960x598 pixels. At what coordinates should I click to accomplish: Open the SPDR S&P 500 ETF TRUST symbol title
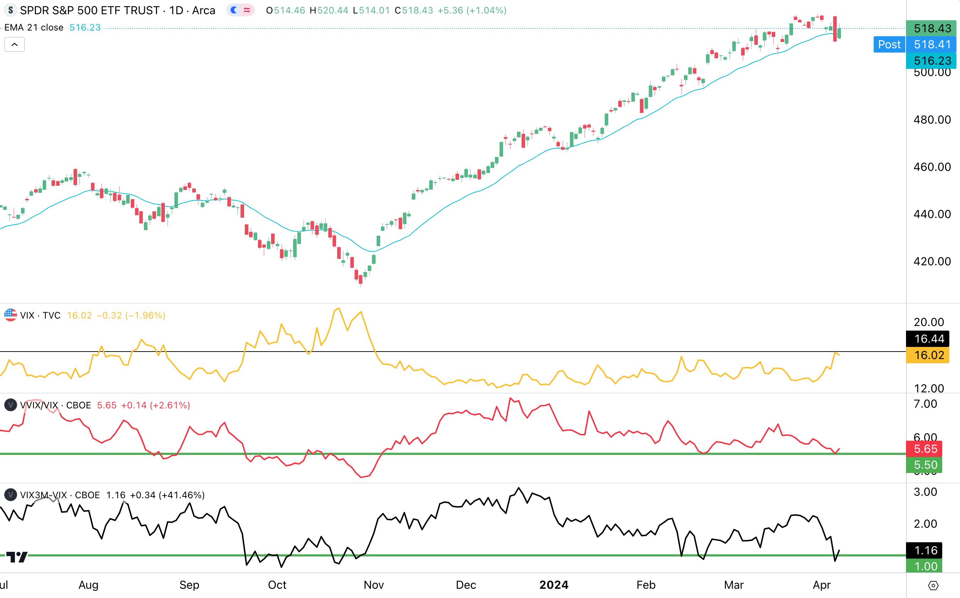click(x=118, y=10)
